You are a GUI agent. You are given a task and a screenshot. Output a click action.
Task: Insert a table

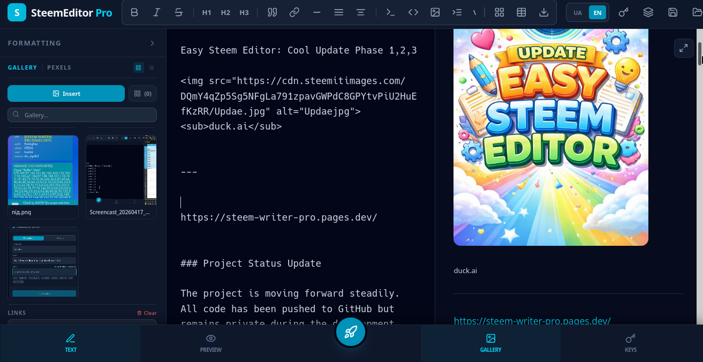click(521, 12)
